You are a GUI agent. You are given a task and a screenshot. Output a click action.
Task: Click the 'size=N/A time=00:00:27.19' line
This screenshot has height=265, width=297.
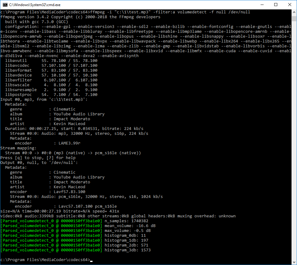[x=60, y=211]
